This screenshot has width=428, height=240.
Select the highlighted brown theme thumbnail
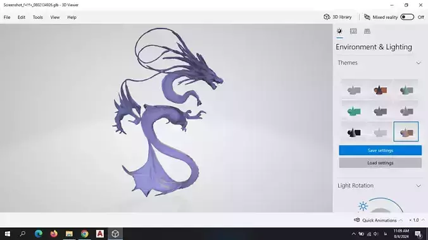pyautogui.click(x=406, y=132)
